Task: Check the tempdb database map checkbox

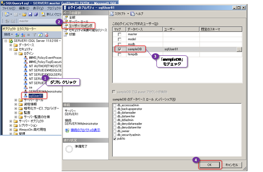Action: tap(119, 55)
